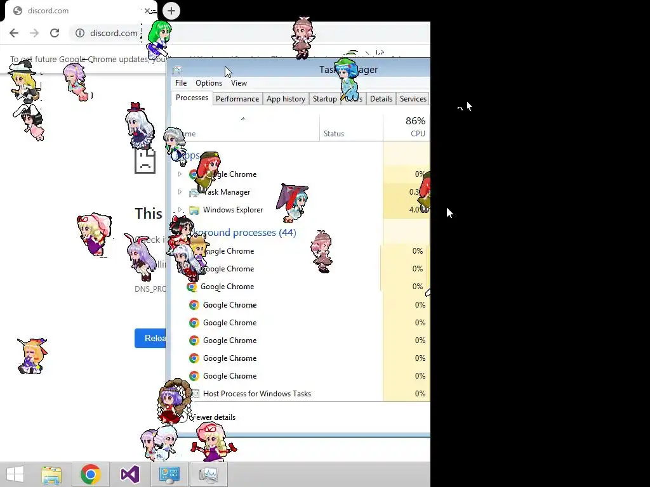This screenshot has width=650, height=487.
Task: Switch to the Details tab
Action: 381,98
